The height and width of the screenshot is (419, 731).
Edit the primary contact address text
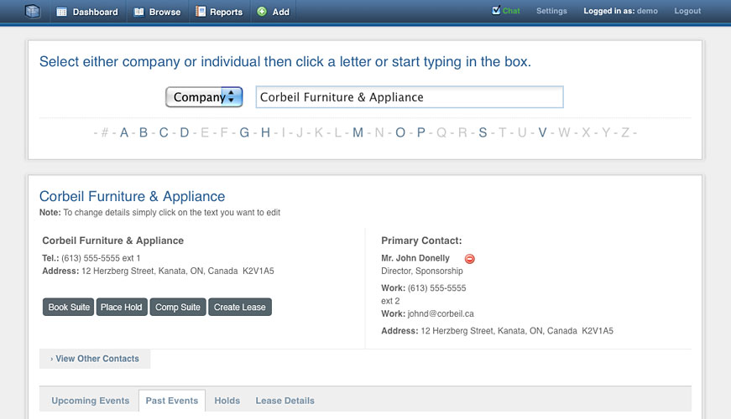(498, 331)
